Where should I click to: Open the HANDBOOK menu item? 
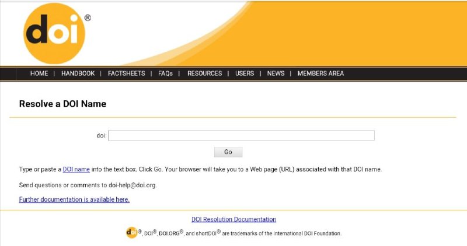(78, 73)
